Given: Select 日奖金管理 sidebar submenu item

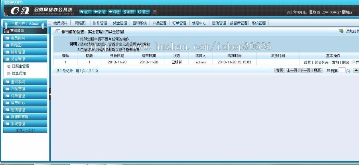Looking at the screenshot, I should 21,66.
